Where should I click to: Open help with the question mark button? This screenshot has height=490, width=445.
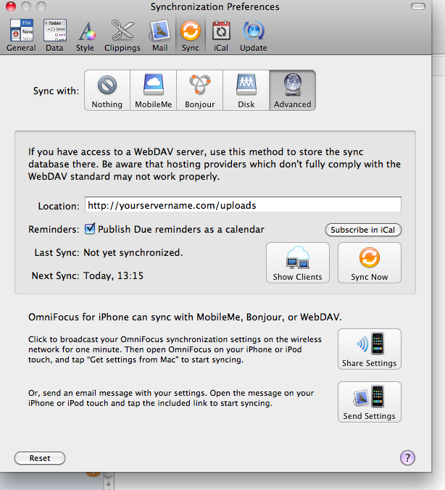click(407, 457)
